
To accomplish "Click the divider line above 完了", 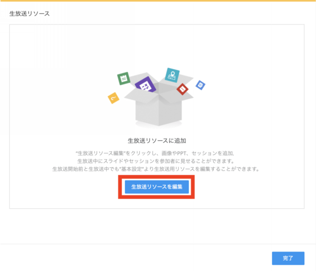I will [x=158, y=244].
